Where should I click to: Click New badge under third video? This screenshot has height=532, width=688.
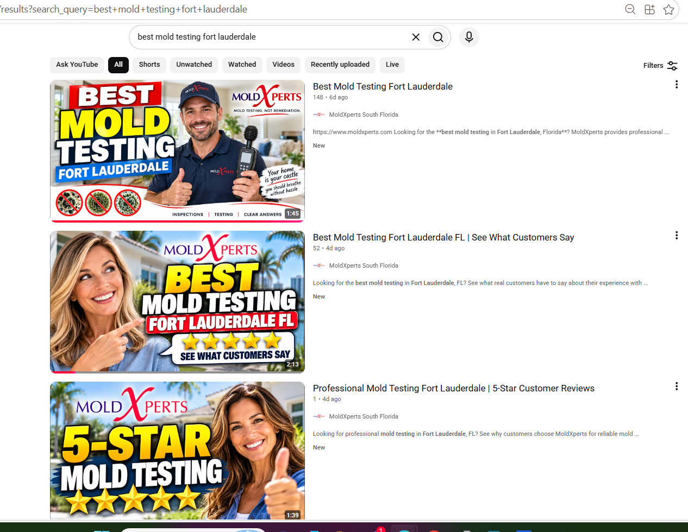pos(319,447)
